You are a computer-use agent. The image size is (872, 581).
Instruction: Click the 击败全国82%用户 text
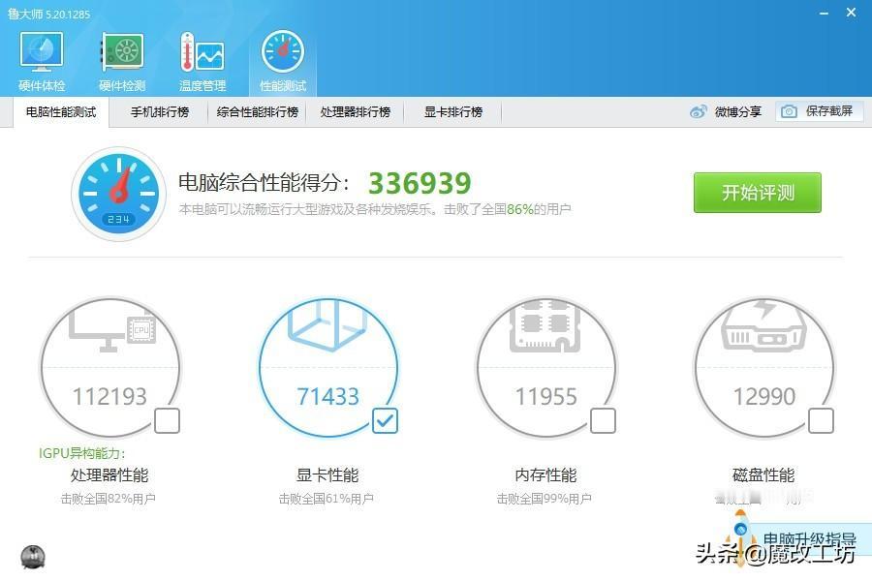(x=108, y=499)
